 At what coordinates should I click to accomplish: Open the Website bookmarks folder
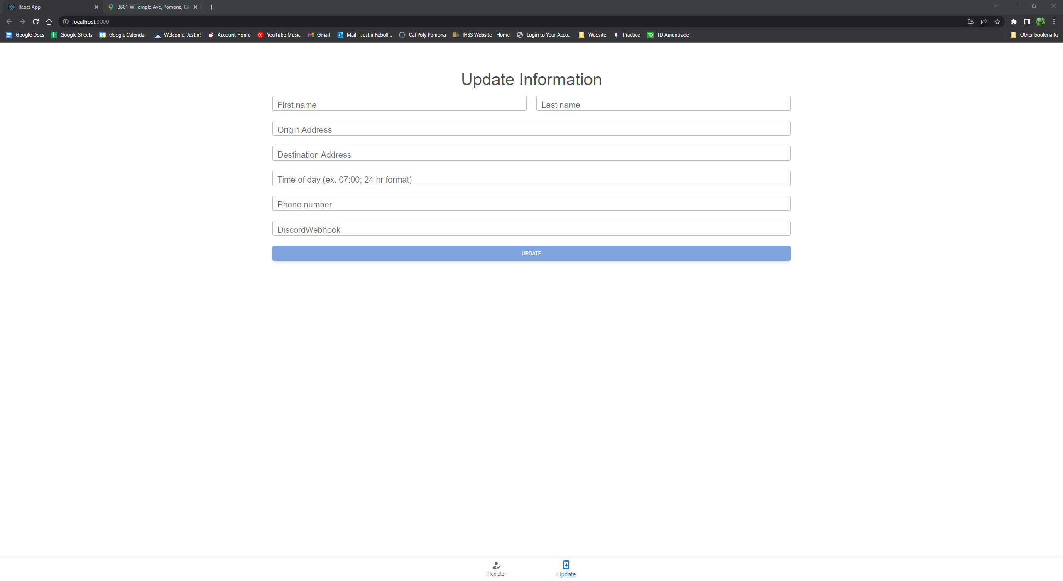(x=593, y=35)
